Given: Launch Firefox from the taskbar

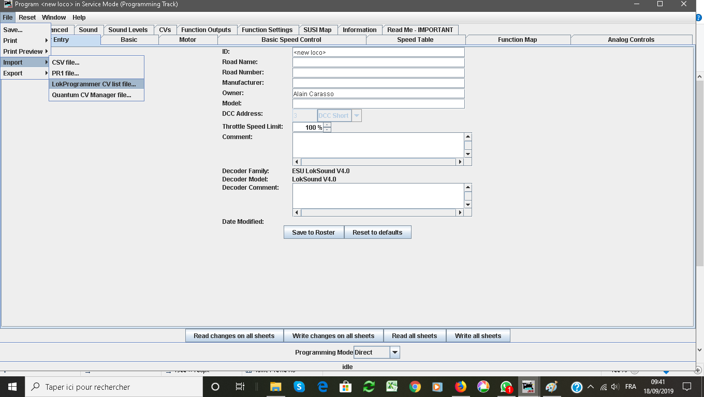Looking at the screenshot, I should pos(460,387).
